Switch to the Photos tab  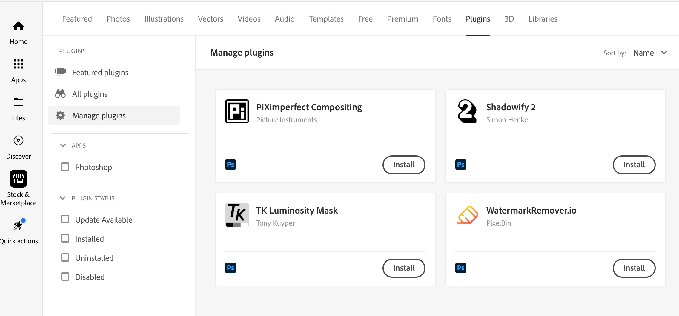click(x=118, y=19)
